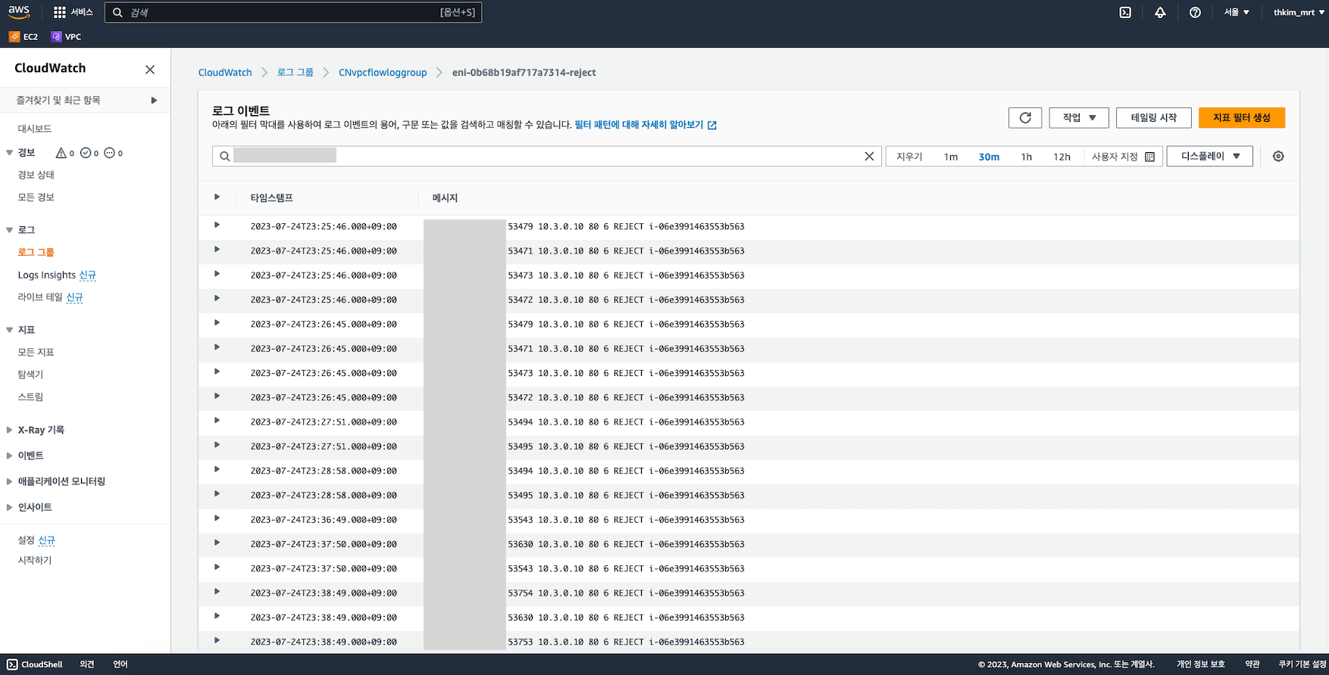
Task: Close the CloudWatch navigation panel
Action: coord(150,70)
